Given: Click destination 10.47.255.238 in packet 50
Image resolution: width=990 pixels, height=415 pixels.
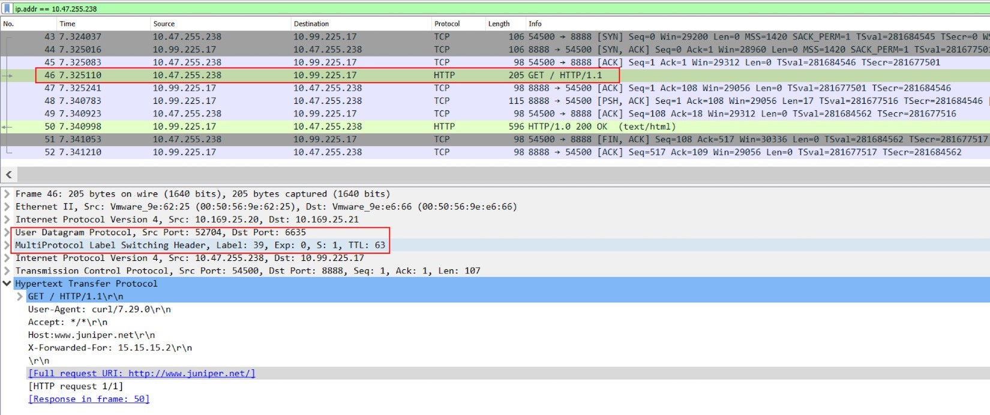Looking at the screenshot, I should pyautogui.click(x=328, y=127).
